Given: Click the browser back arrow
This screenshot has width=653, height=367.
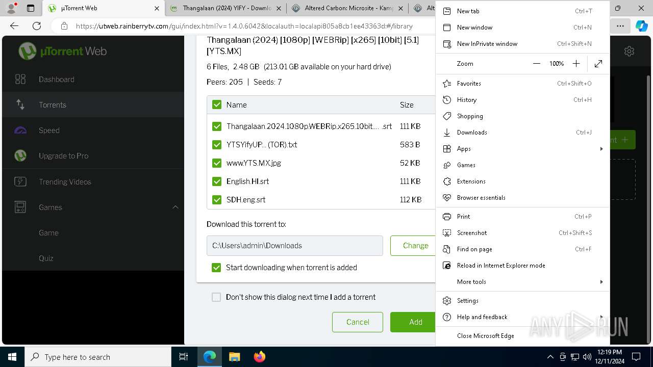Looking at the screenshot, I should [x=14, y=26].
